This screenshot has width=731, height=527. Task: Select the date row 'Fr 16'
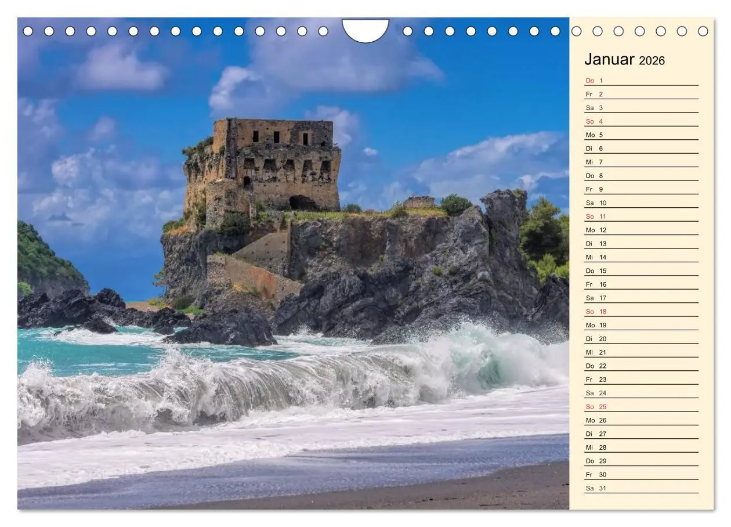641,284
